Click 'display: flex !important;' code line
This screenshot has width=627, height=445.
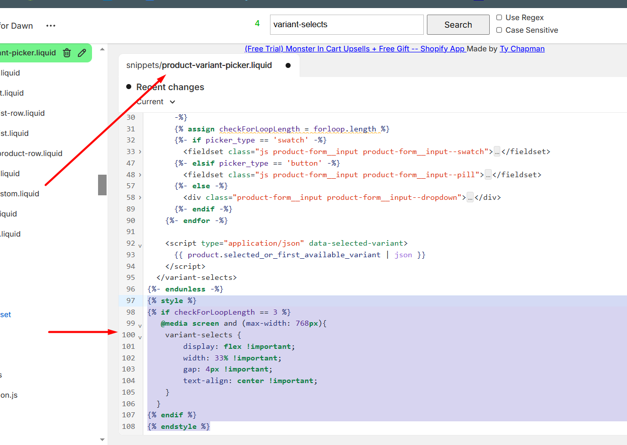pos(239,346)
